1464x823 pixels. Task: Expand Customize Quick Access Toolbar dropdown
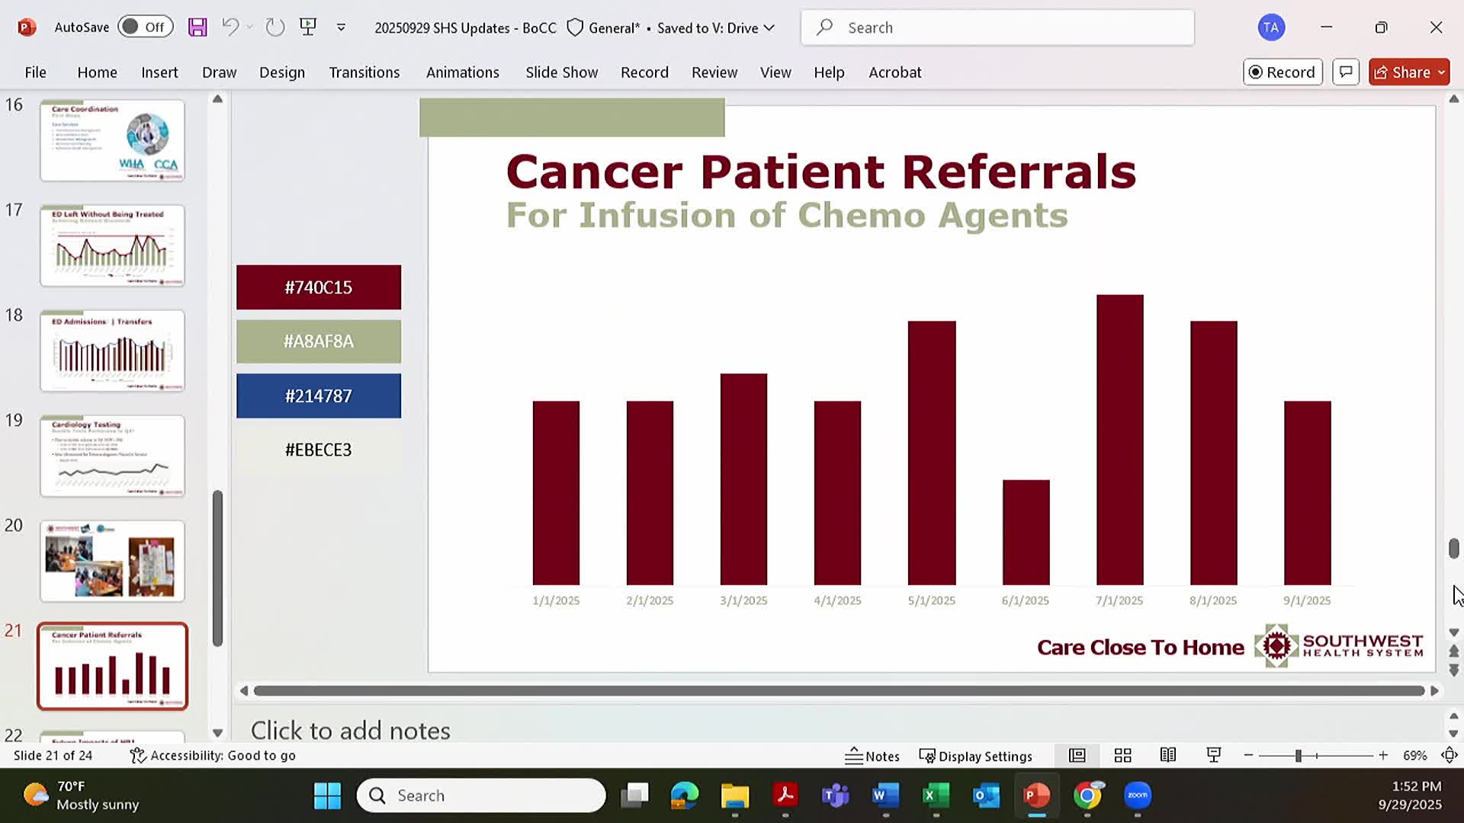click(x=341, y=27)
